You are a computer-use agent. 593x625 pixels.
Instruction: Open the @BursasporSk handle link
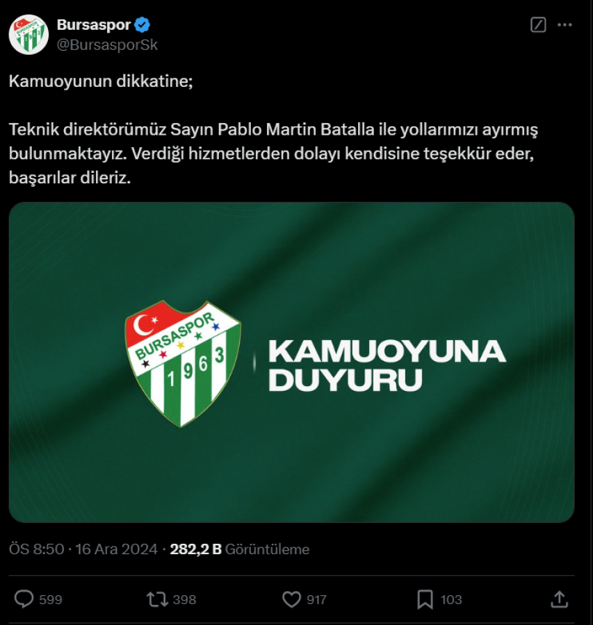[x=107, y=45]
